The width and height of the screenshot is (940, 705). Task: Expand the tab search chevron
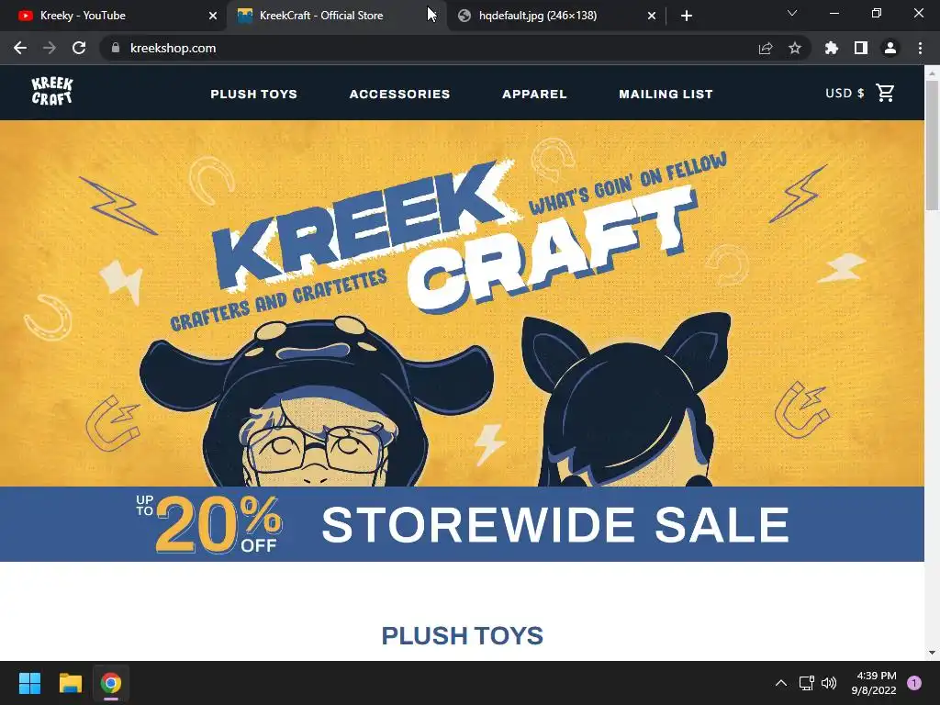(792, 13)
